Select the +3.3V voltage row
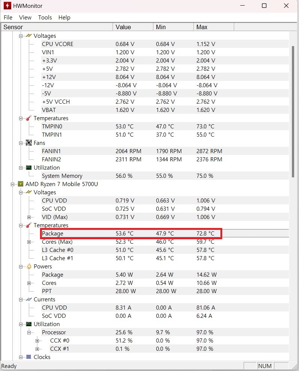Image resolution: width=299 pixels, height=371 pixels. 165,61
